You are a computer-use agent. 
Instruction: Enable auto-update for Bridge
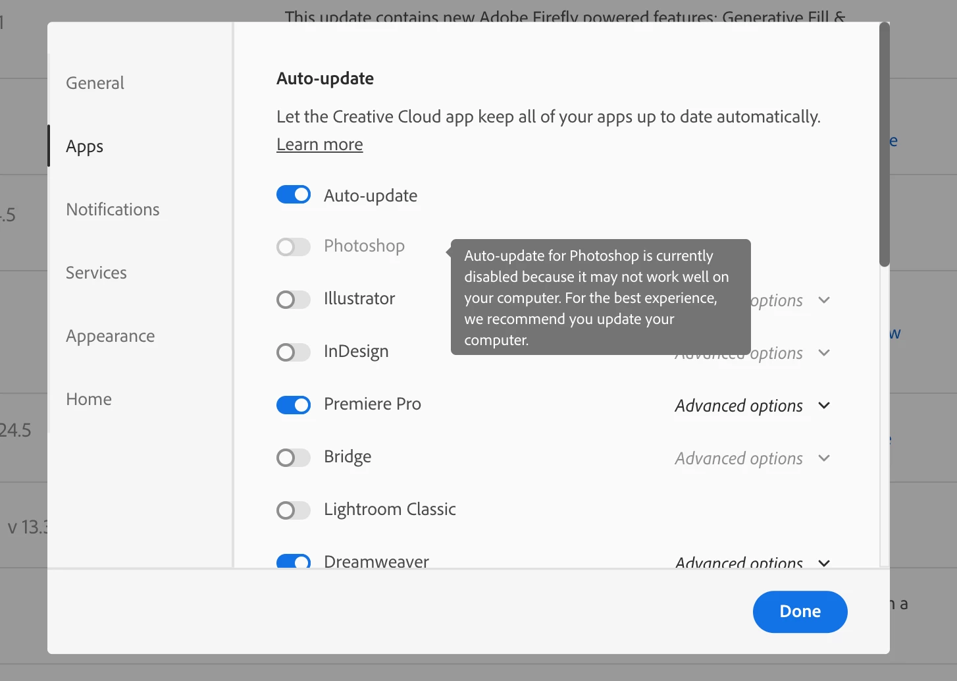[294, 458]
